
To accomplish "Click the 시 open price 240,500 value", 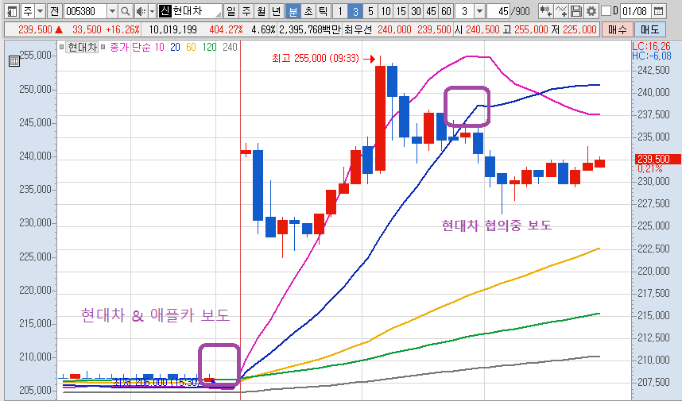I will (482, 29).
